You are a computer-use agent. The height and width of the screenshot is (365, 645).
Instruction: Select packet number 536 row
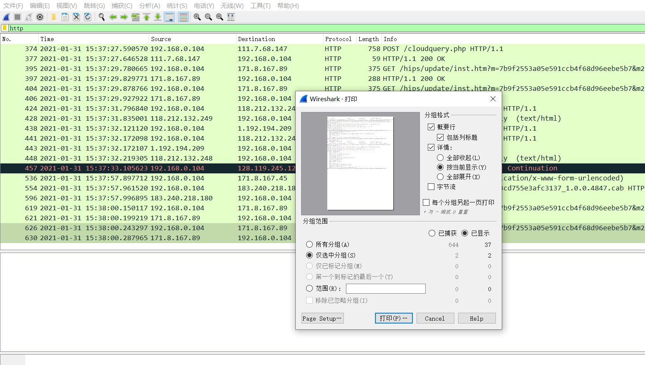coord(148,178)
